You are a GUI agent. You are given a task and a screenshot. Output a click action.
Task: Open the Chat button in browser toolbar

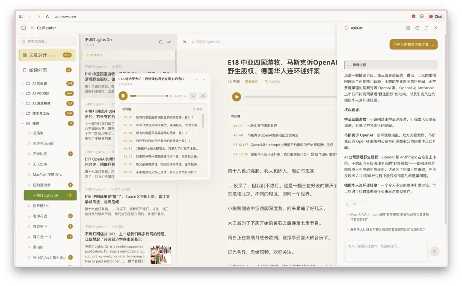(x=435, y=17)
